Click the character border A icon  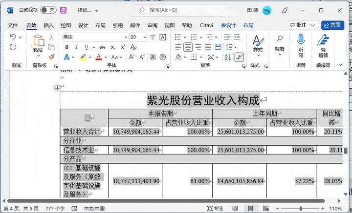(x=163, y=37)
